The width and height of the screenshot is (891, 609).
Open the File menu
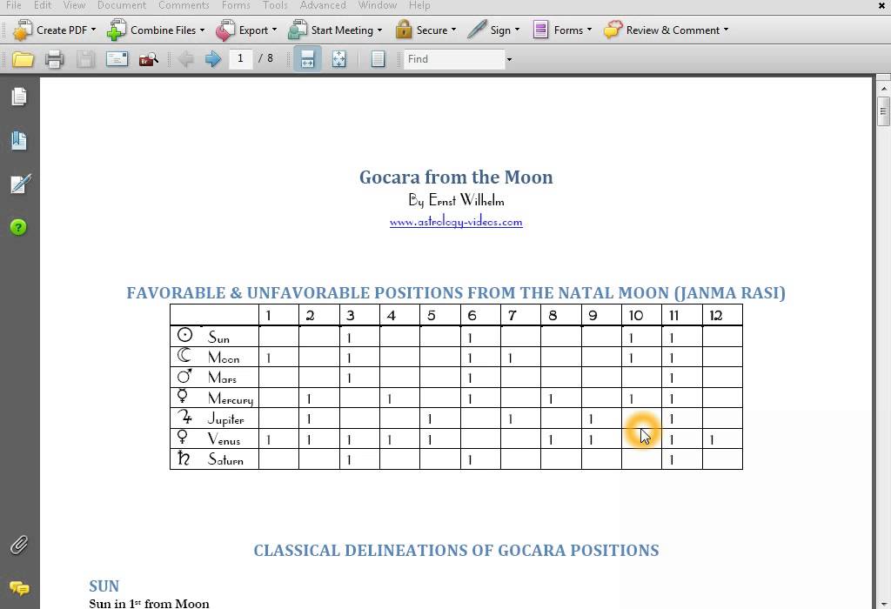[x=14, y=5]
